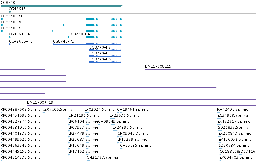Select the GH21737.5prime EST glyph
Screen dimensions: 256x162
coord(88,161)
